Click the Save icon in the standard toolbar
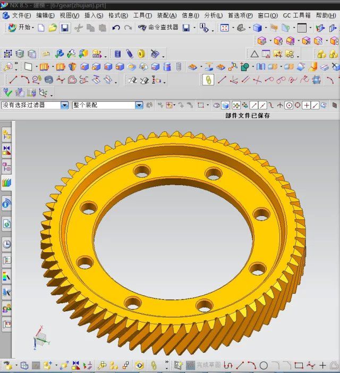Screen dimensions: 340x373 click(64, 28)
